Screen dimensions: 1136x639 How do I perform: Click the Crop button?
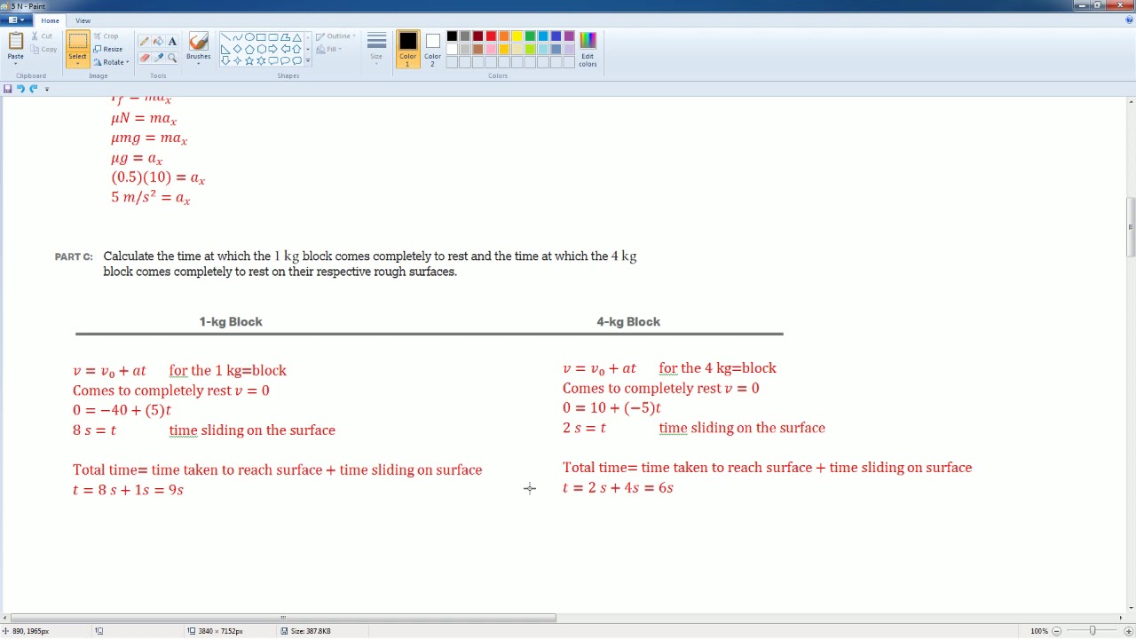pos(106,36)
